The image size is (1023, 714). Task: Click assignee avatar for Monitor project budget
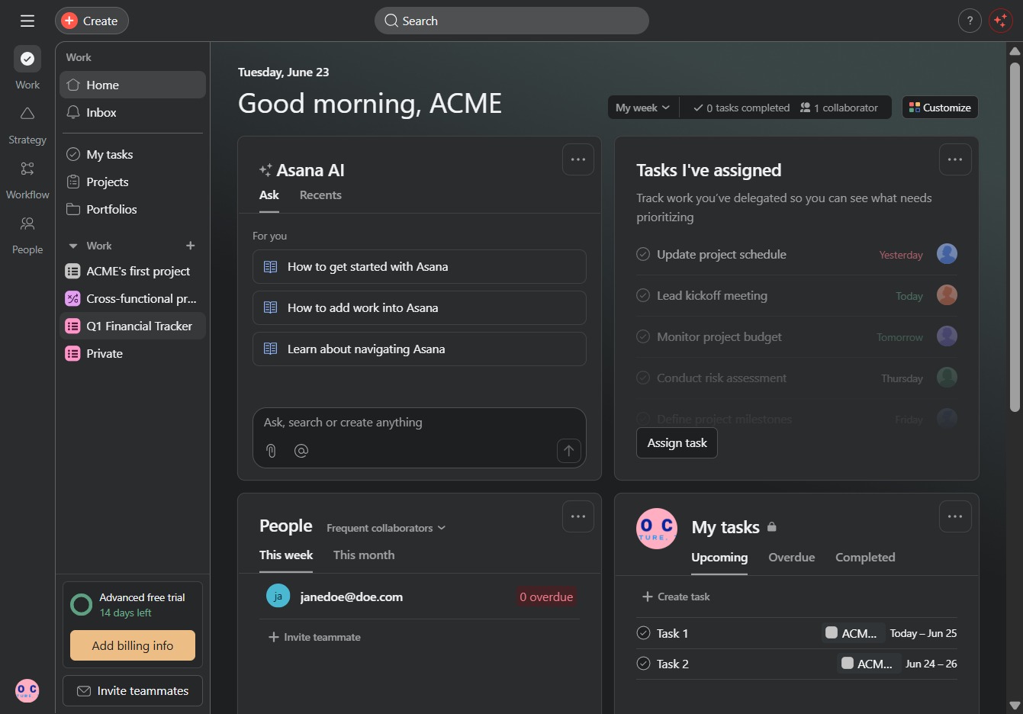947,336
